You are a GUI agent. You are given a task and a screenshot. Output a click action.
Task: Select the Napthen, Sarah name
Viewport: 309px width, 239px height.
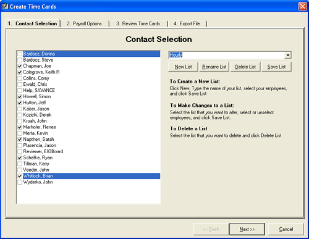[38, 140]
